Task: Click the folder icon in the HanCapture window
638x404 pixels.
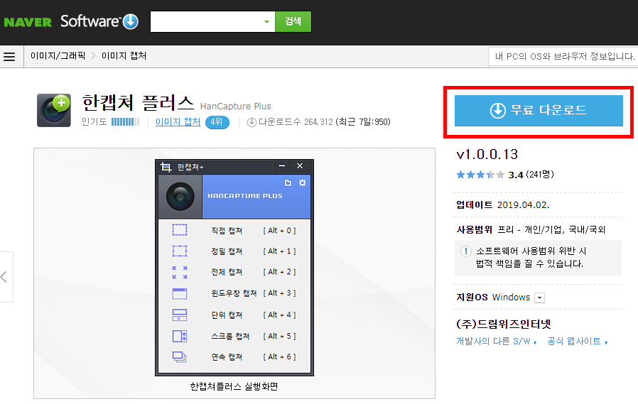Action: coord(288,183)
